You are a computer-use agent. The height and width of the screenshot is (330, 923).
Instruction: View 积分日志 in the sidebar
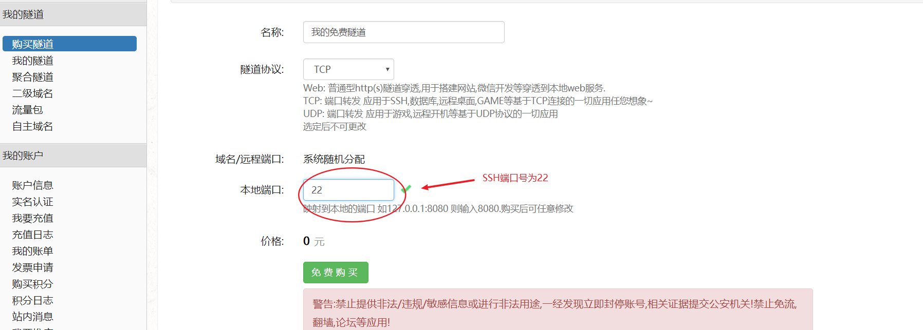(33, 300)
